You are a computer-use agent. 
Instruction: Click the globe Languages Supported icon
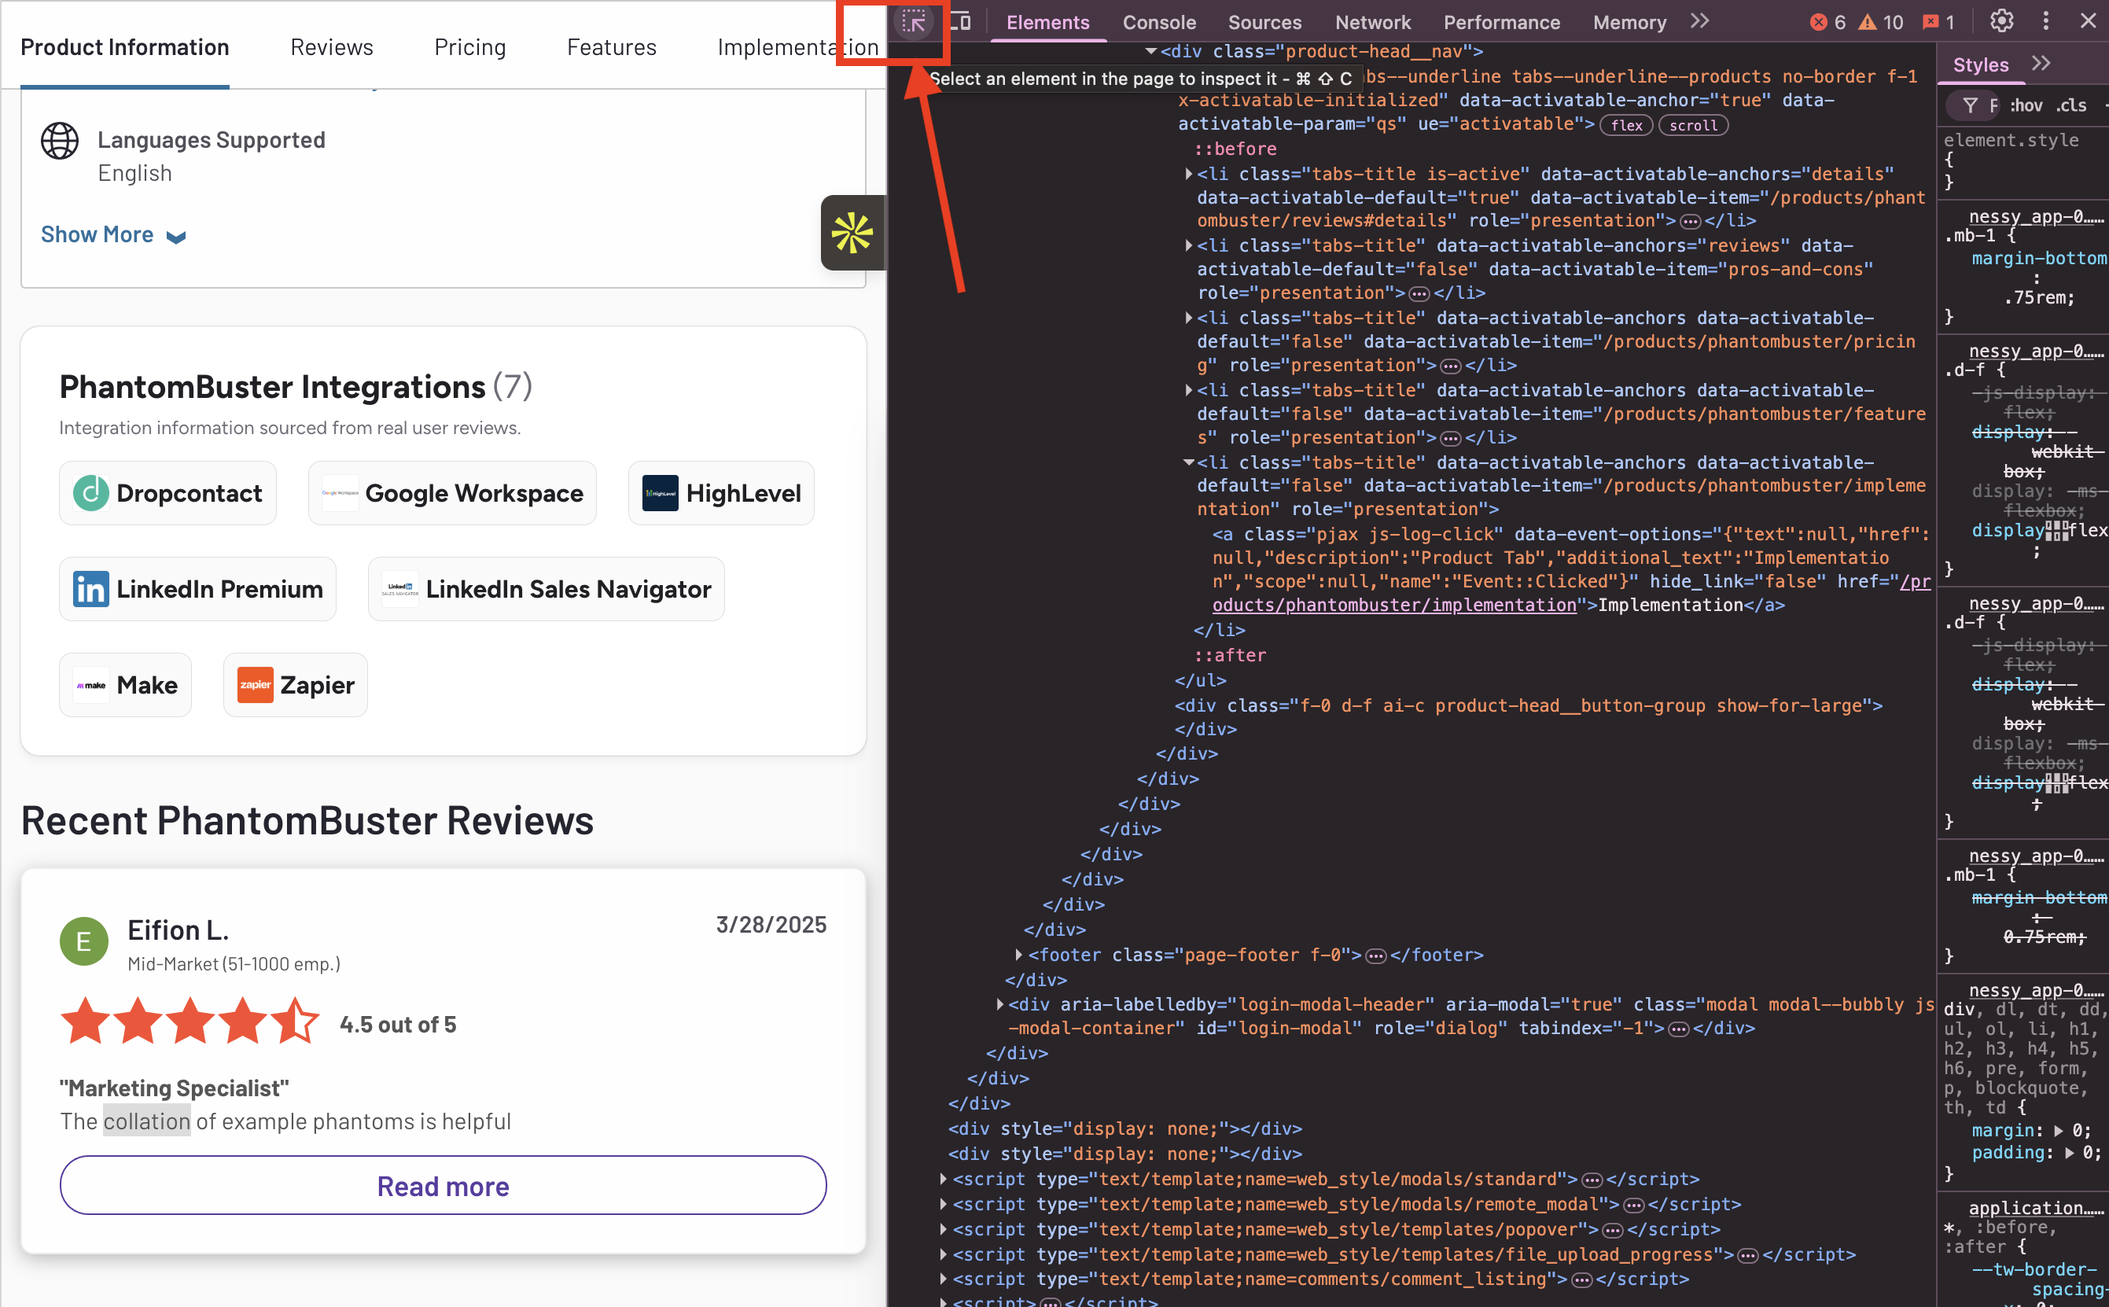(x=60, y=141)
